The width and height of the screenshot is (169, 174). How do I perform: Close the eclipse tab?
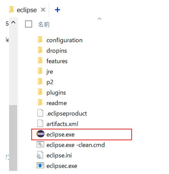click(x=43, y=10)
